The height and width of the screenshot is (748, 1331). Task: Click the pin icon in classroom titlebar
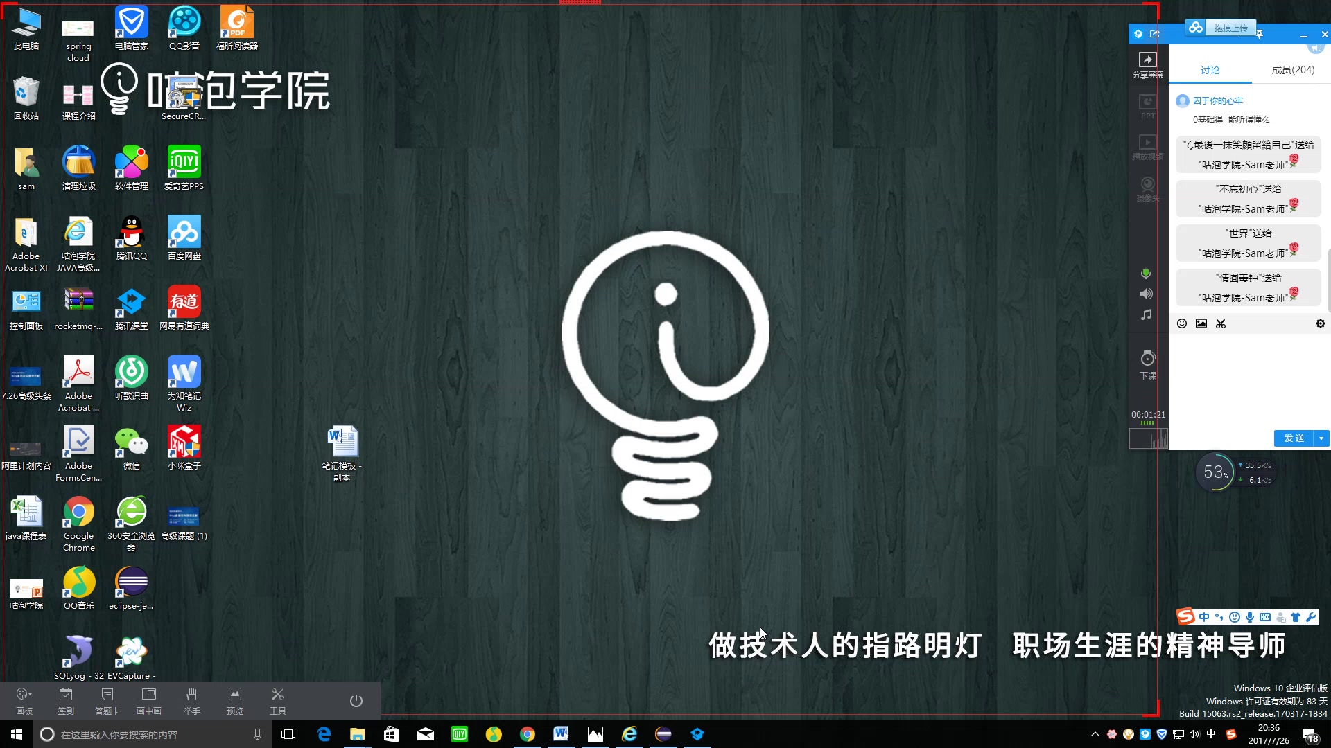click(x=1260, y=34)
